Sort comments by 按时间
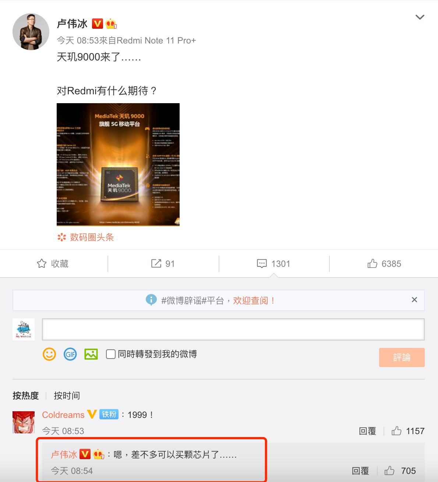This screenshot has width=438, height=482. pos(67,396)
